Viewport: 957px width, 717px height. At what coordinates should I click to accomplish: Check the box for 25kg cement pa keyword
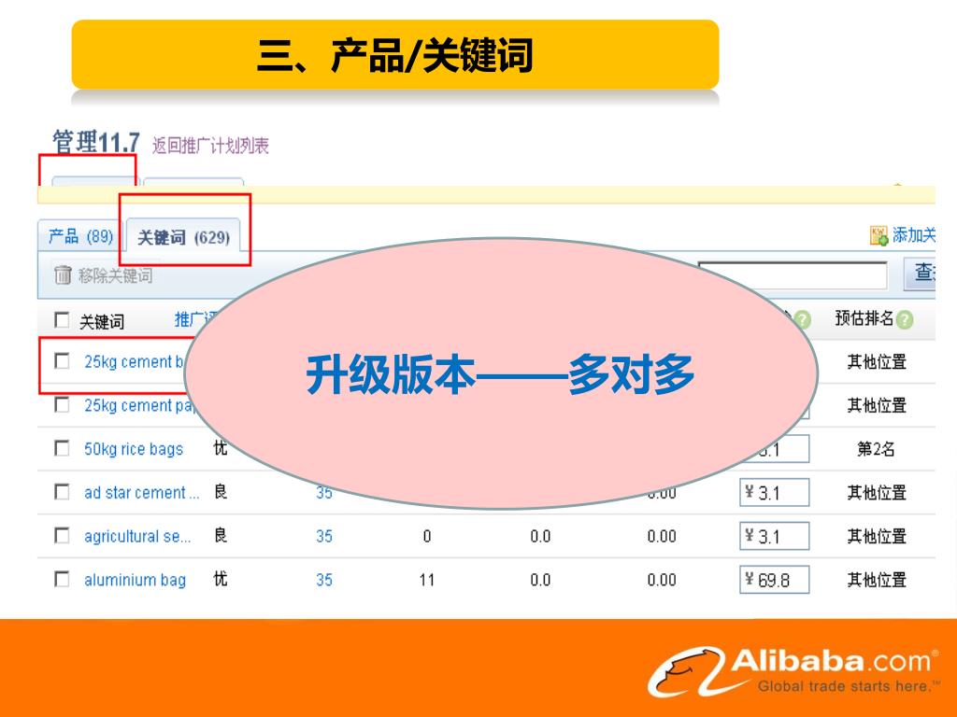pos(62,404)
